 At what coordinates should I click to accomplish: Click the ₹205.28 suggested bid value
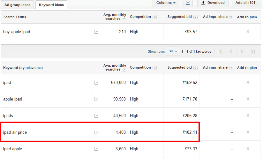tap(190, 116)
